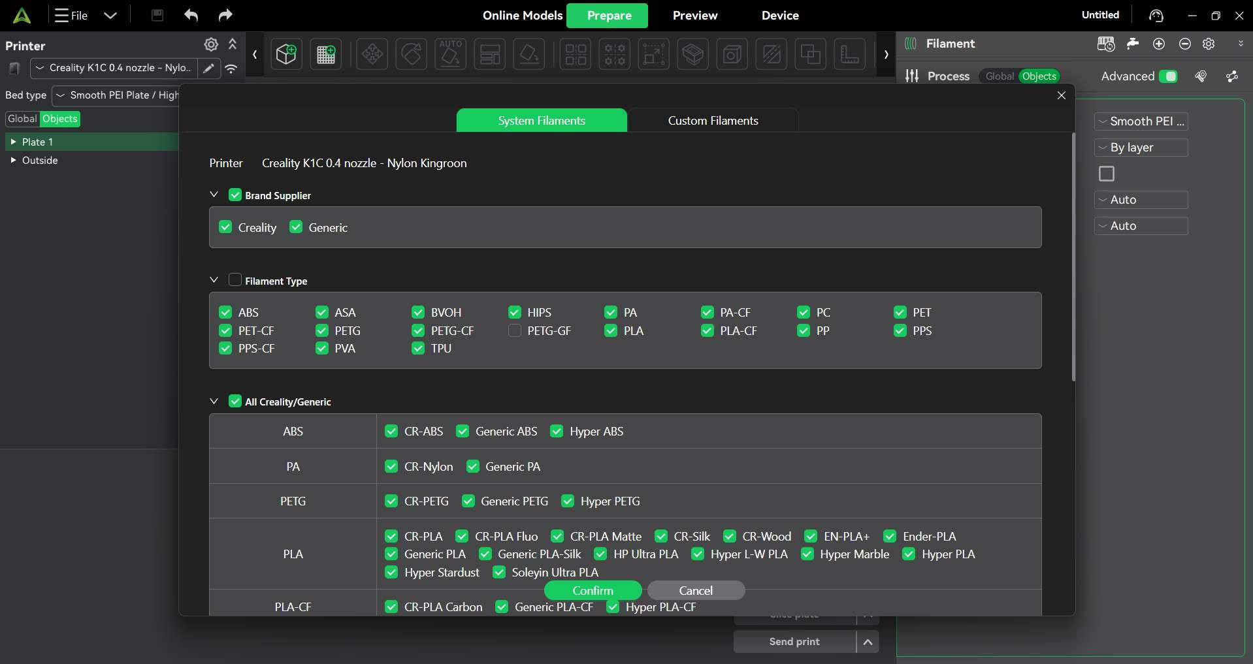Click the Add plate grid icon
1253x664 pixels.
click(x=325, y=54)
